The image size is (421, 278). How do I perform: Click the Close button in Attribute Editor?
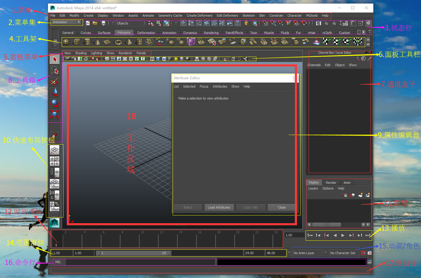coord(281,207)
